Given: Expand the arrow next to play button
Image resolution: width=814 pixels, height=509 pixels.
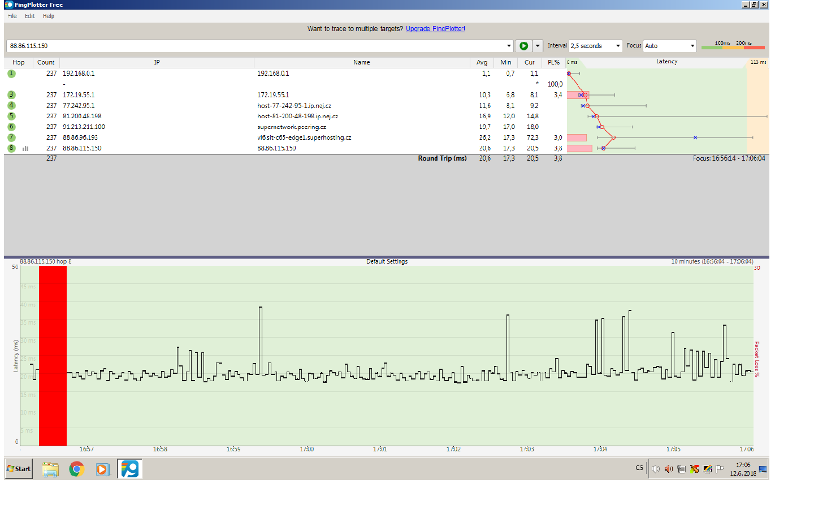Looking at the screenshot, I should coord(538,46).
